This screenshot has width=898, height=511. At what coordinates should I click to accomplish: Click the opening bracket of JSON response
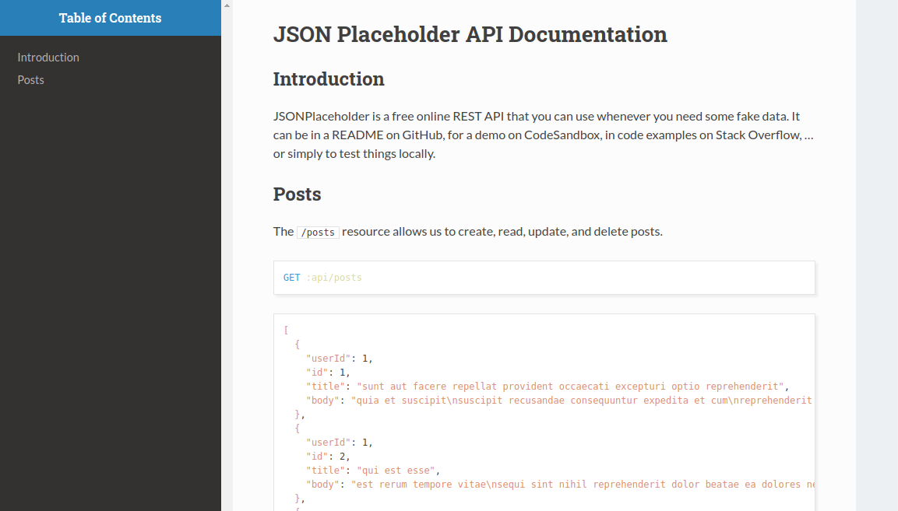pos(287,330)
